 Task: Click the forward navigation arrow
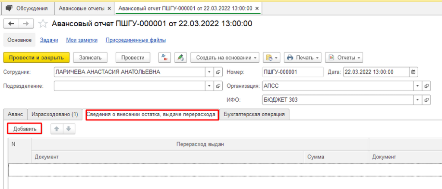(26, 24)
